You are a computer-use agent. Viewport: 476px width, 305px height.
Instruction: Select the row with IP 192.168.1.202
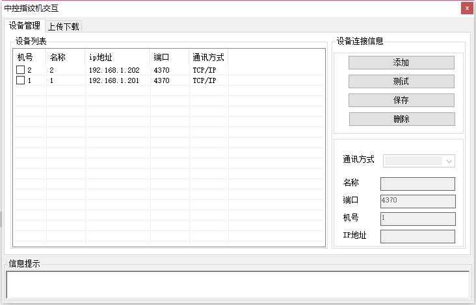(114, 70)
